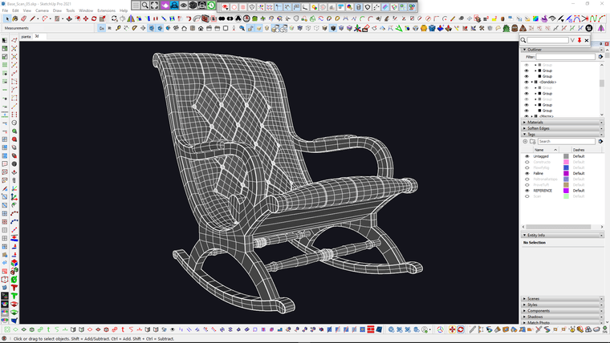Click the Add Tag plus icon

point(525,141)
